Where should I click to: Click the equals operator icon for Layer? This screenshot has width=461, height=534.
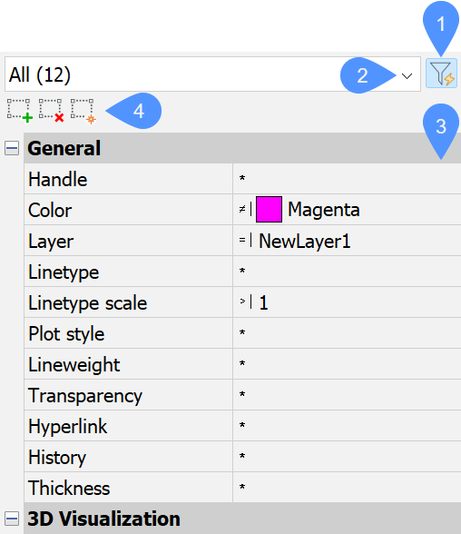pyautogui.click(x=242, y=240)
